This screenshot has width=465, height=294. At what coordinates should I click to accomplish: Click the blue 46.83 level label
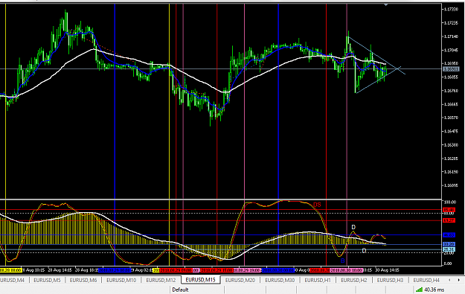(x=449, y=235)
